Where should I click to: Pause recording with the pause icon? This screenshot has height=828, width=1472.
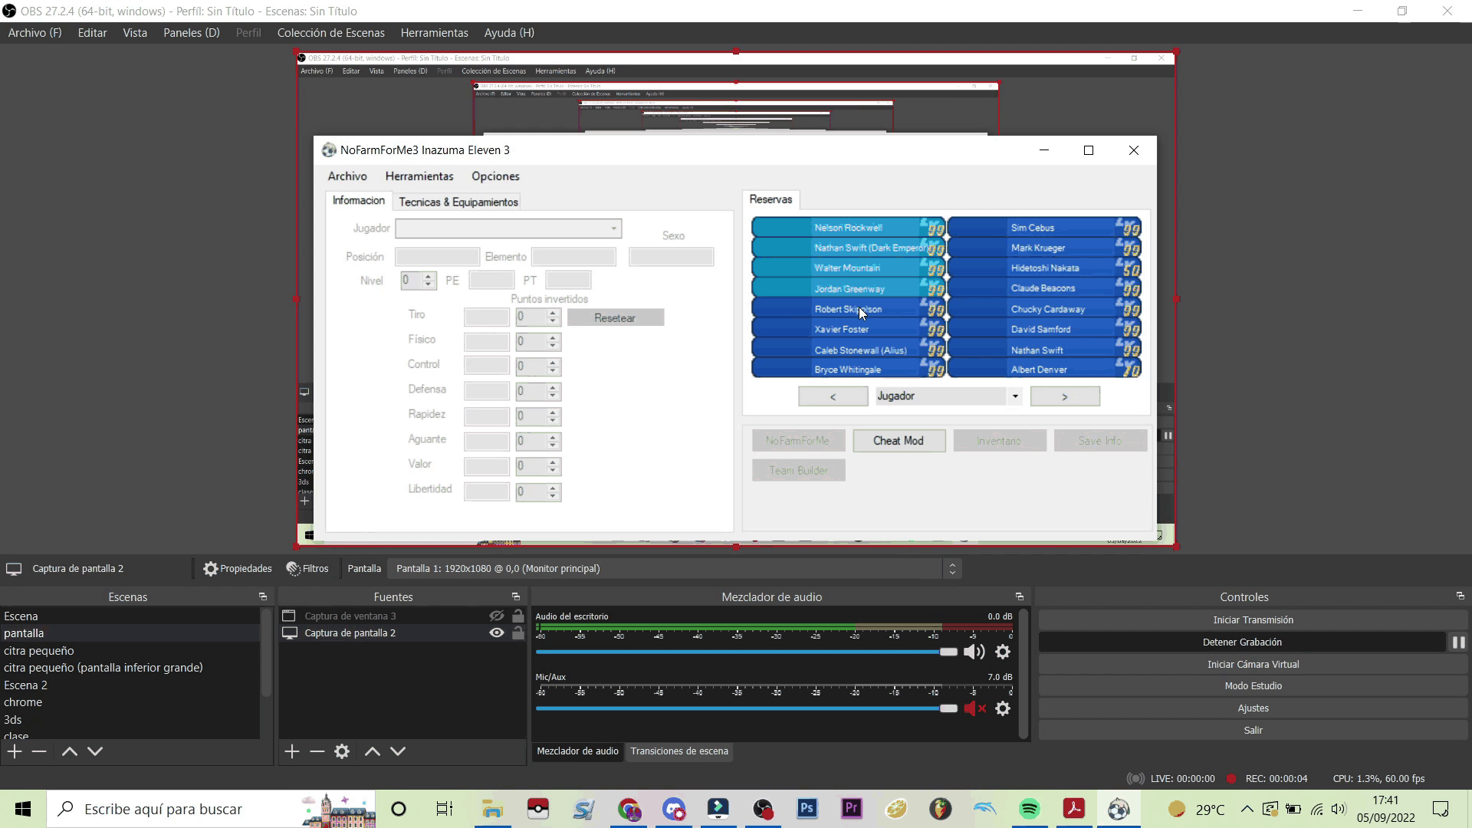pyautogui.click(x=1458, y=642)
